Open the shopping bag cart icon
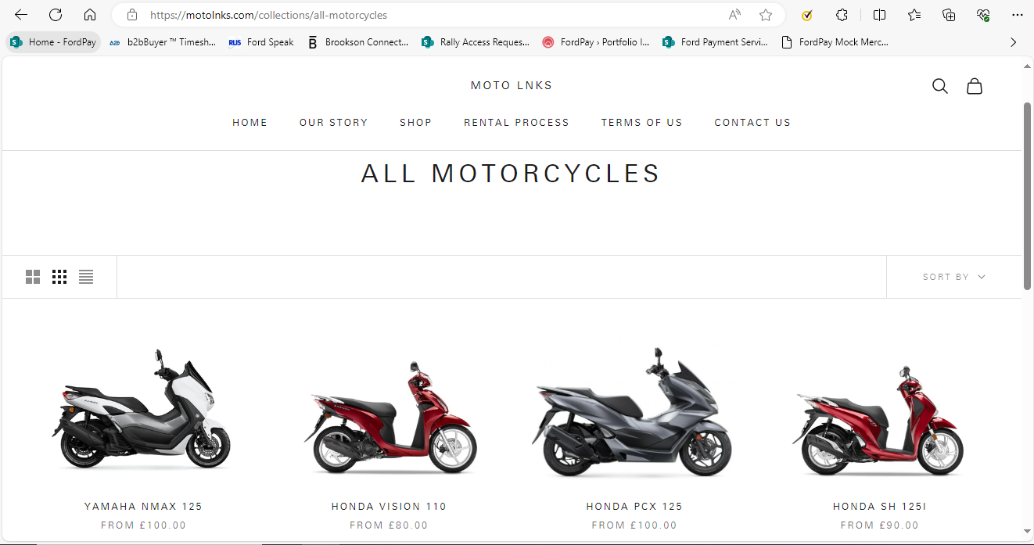Screen dimensions: 1034x545 pyautogui.click(x=974, y=86)
